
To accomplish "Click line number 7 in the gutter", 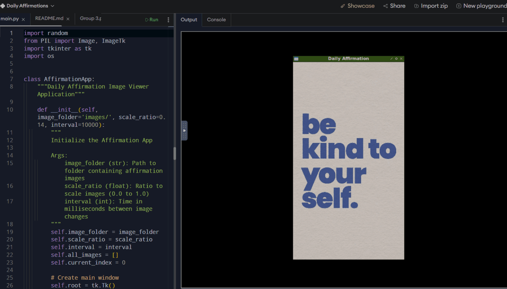I will (11, 79).
